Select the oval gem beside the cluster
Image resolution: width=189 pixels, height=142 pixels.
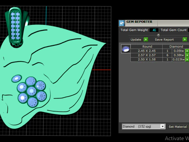coord(17,78)
